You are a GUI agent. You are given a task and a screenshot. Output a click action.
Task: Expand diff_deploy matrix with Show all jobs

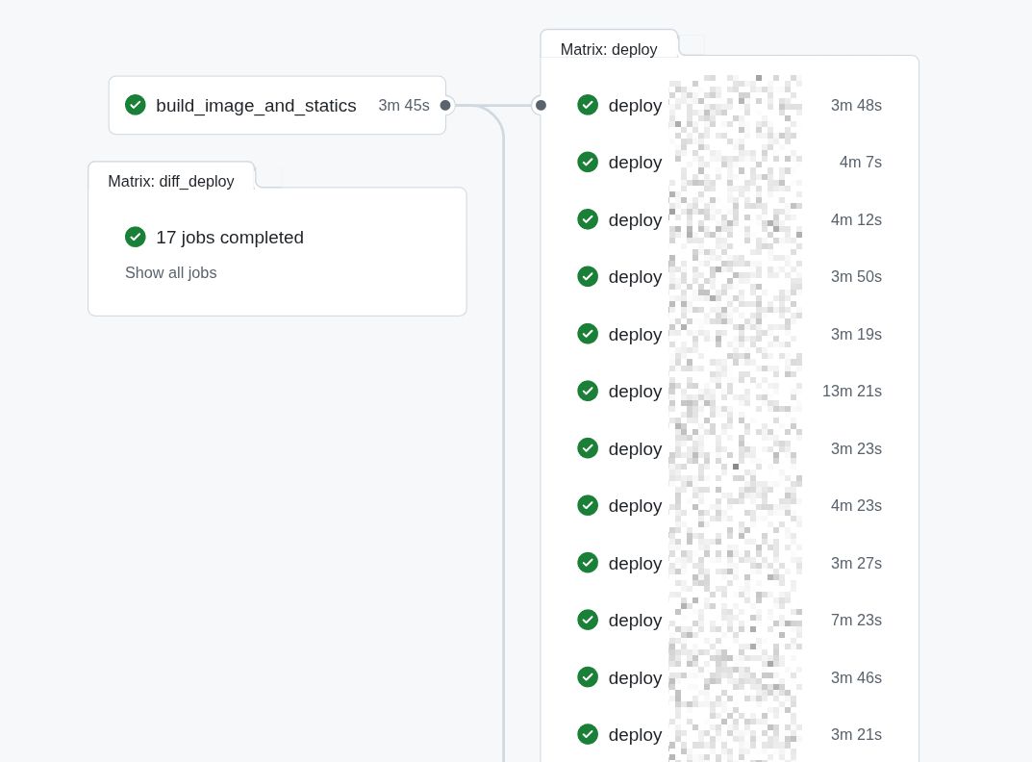coord(170,273)
